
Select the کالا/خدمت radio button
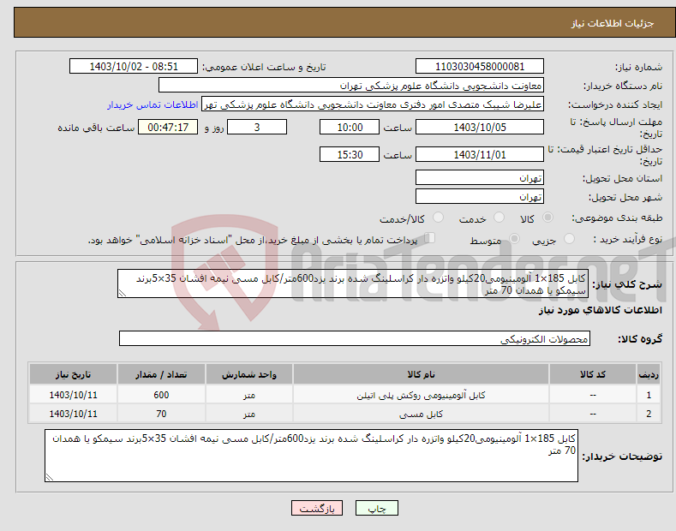(x=438, y=218)
